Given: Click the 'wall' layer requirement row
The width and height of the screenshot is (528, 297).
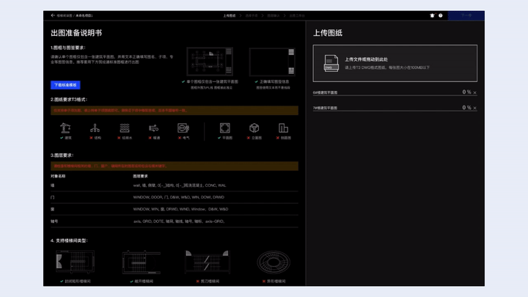Looking at the screenshot, I should tap(175, 186).
